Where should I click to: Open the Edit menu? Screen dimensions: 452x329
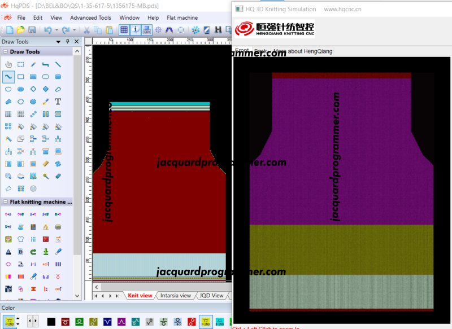pyautogui.click(x=38, y=17)
